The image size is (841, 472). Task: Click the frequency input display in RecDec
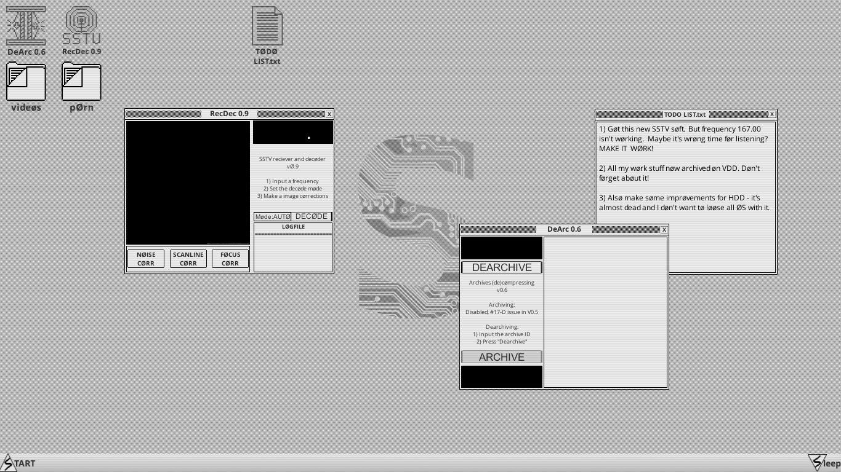[293, 132]
